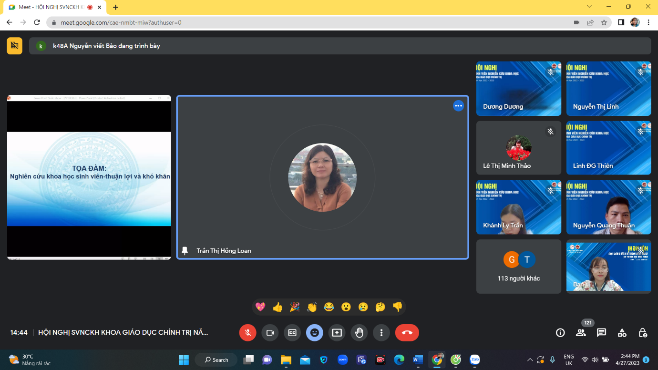658x370 pixels.
Task: Open Chrome three-dot menu
Action: point(648,22)
